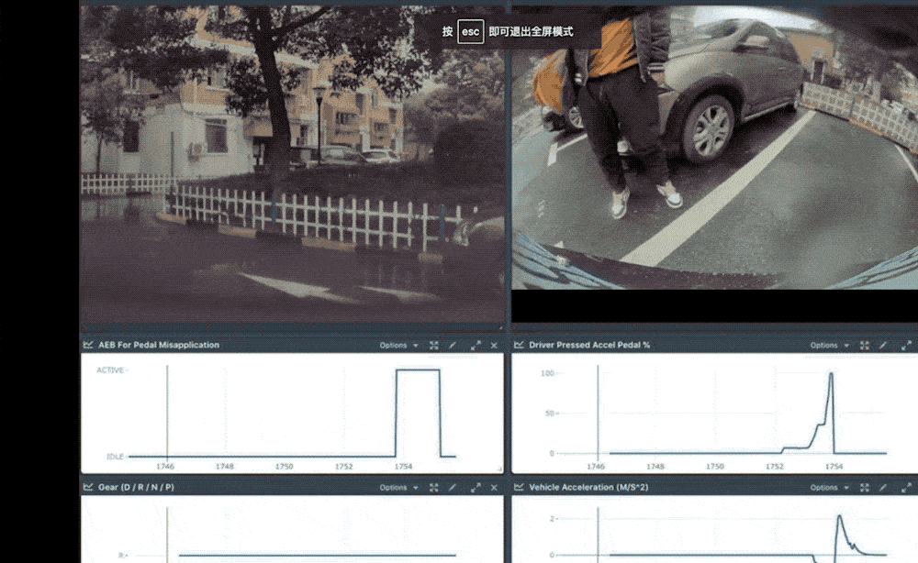Click the move panel icon on AEB panel toolbar
918x563 pixels.
433,345
